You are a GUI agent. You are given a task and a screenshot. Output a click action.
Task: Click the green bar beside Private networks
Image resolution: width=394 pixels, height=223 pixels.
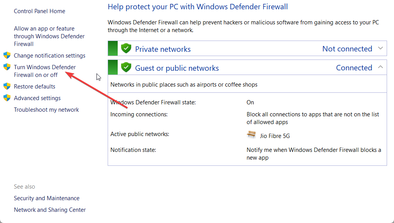(112, 48)
